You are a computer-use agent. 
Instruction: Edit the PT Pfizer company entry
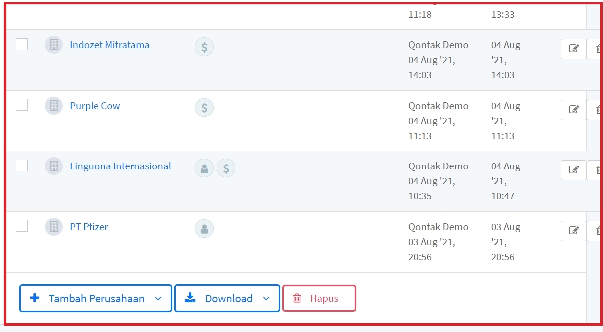click(573, 231)
